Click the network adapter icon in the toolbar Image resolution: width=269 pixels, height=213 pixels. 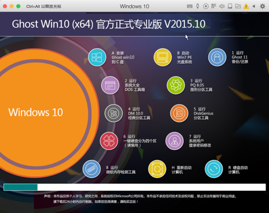pyautogui.click(x=214, y=6)
